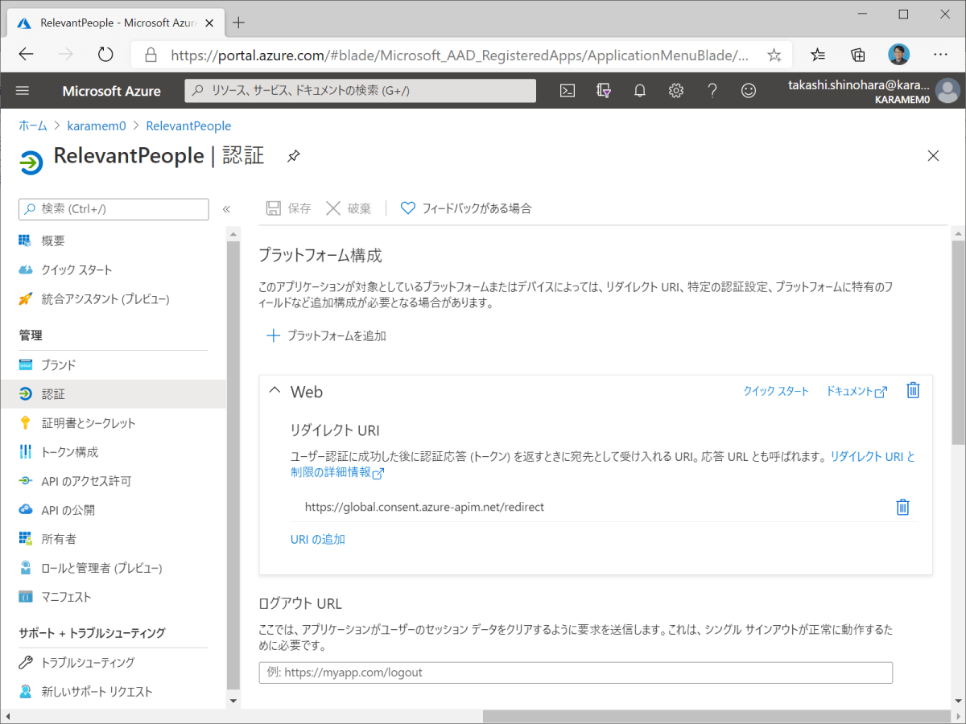Click URI の追加 link
This screenshot has width=966, height=724.
click(318, 539)
